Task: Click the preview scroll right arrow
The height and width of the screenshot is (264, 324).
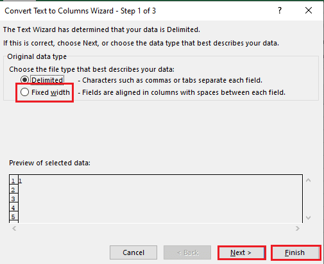Action: (298, 229)
